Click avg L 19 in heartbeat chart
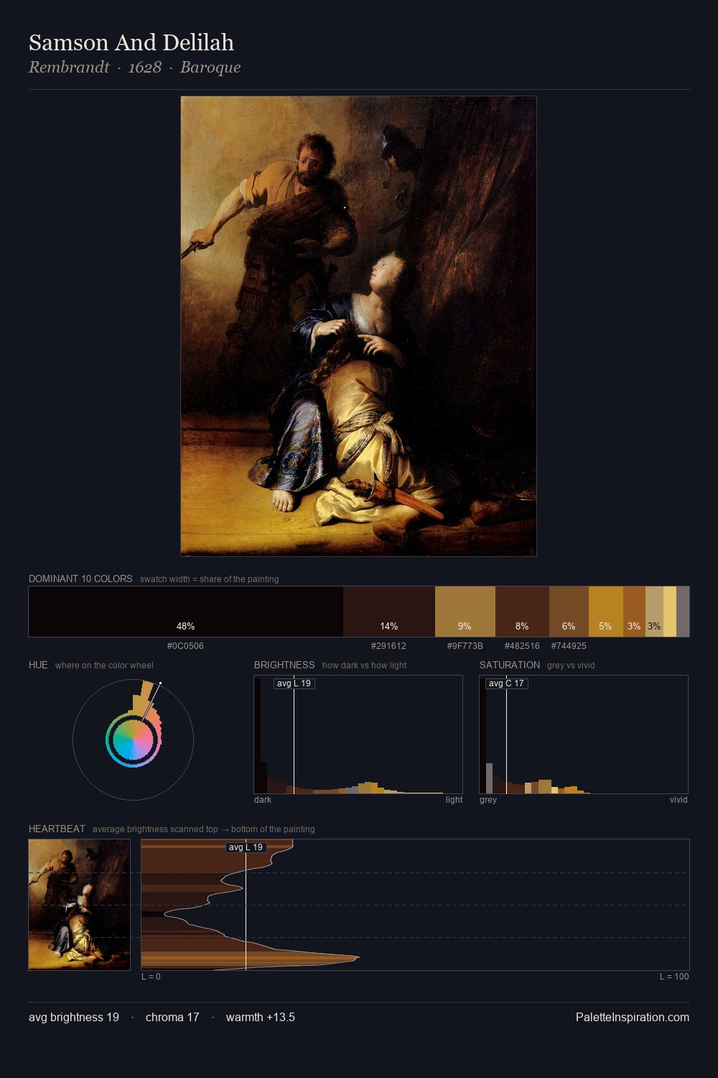718x1078 pixels. coord(246,847)
